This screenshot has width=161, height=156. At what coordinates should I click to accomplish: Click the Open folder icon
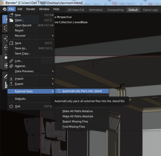pyautogui.click(x=11, y=20)
